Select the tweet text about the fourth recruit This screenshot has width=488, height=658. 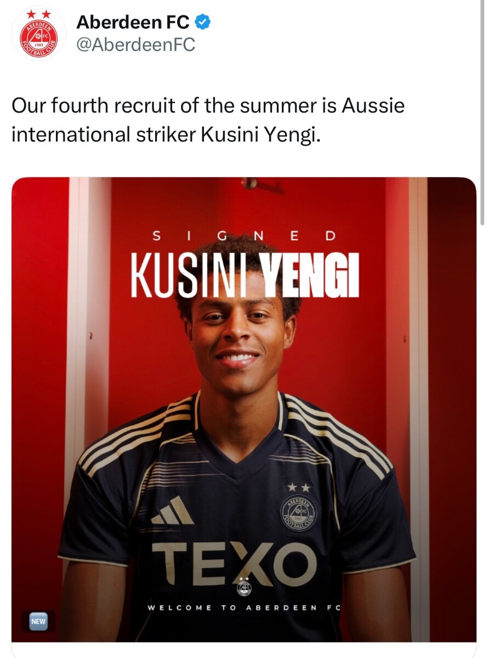point(208,119)
